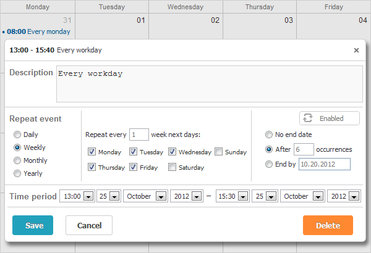The width and height of the screenshot is (371, 253).
Task: Click into the Description text area
Action: coord(210,84)
